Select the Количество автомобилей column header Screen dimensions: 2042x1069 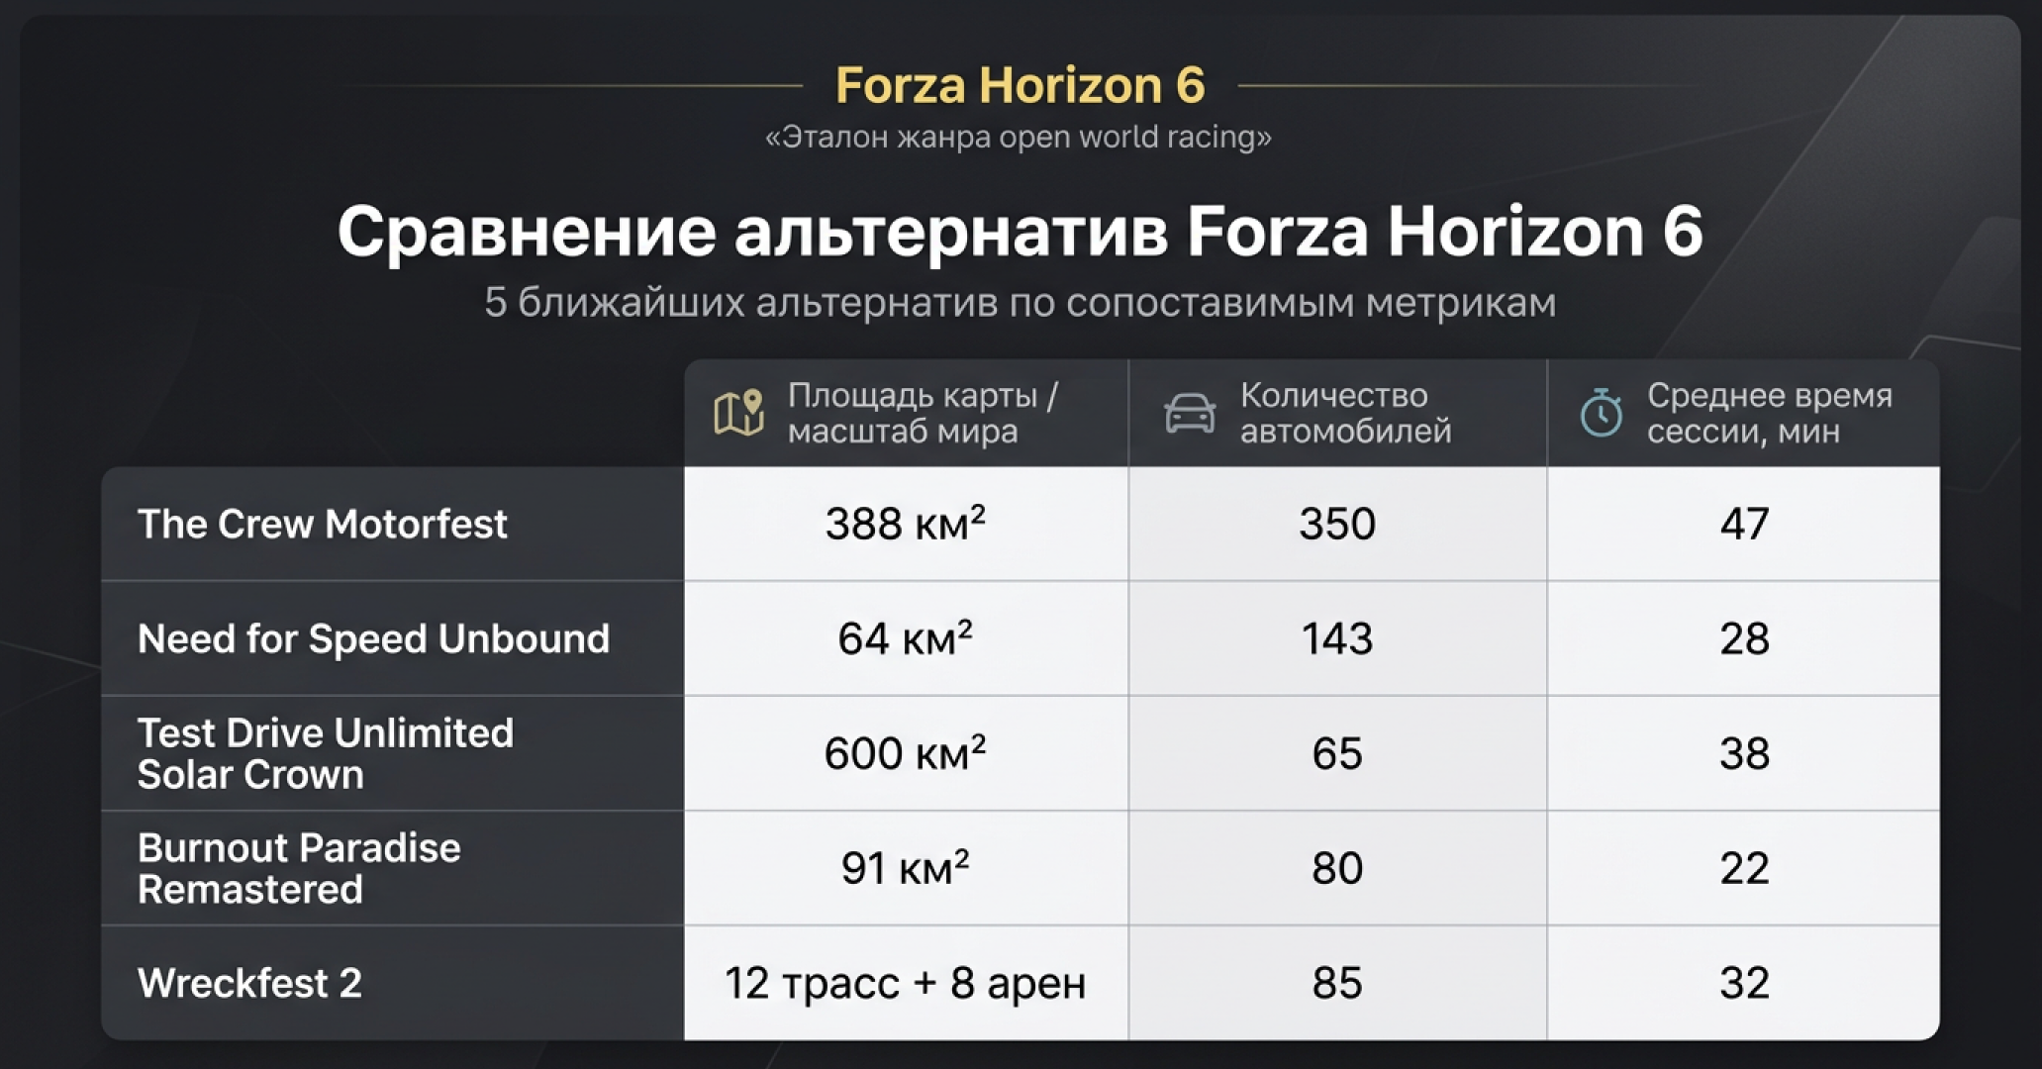1337,413
